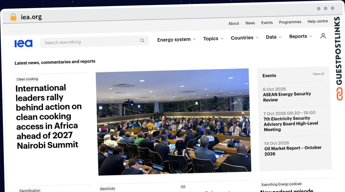Click the 7 Oct 2026 09:30—18:00 date

coord(289,113)
